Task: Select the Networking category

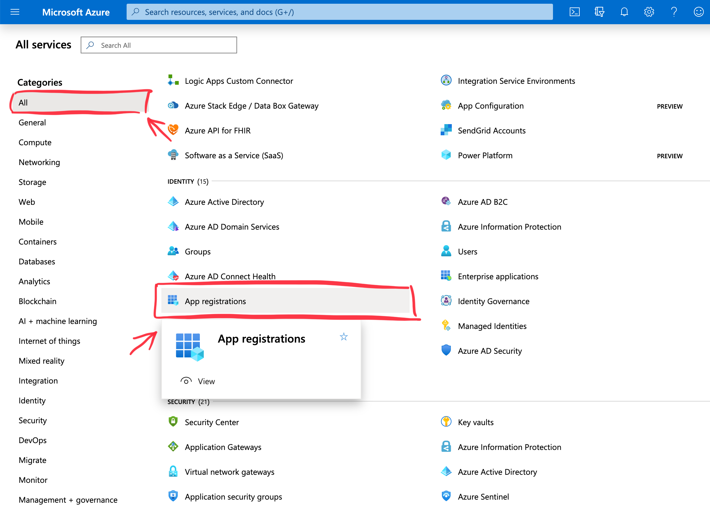Action: click(39, 162)
